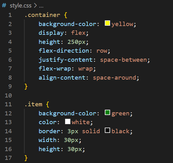
Task: Click line number 1 in gutter
Action: (x=10, y=15)
